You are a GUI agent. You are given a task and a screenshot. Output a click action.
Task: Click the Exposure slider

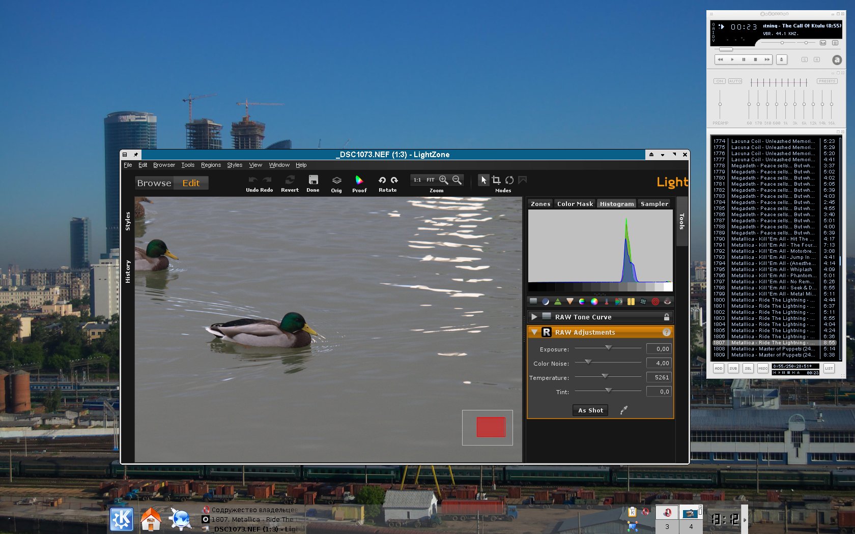[x=608, y=348]
